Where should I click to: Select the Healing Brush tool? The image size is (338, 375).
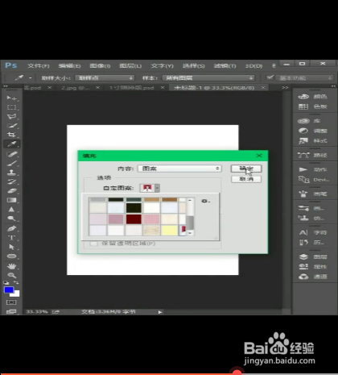[x=11, y=154]
